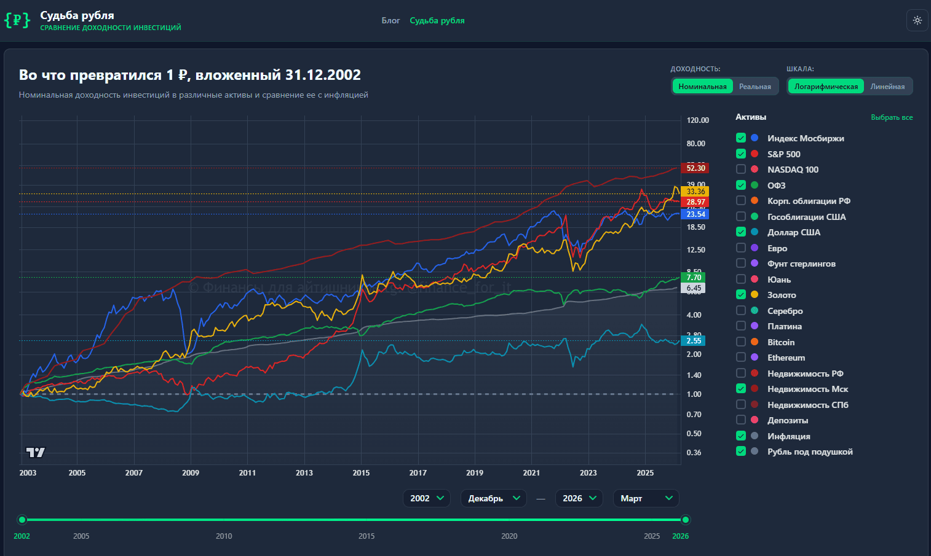This screenshot has height=556, width=931.
Task: Click the Выбрать все link
Action: pos(891,117)
